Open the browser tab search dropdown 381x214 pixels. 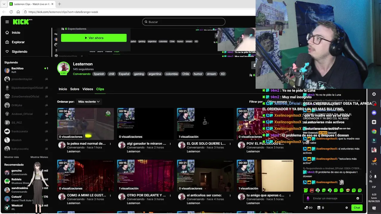click(4, 4)
